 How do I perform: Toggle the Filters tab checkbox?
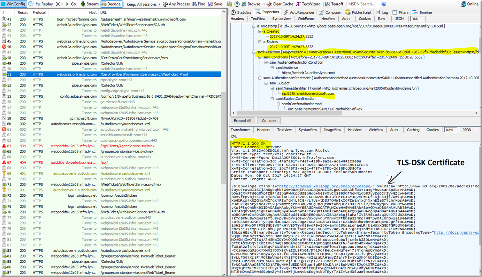(x=395, y=12)
